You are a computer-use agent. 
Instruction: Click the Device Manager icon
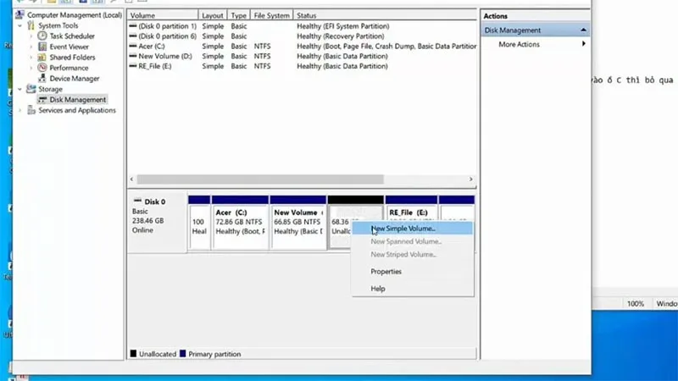coord(42,78)
